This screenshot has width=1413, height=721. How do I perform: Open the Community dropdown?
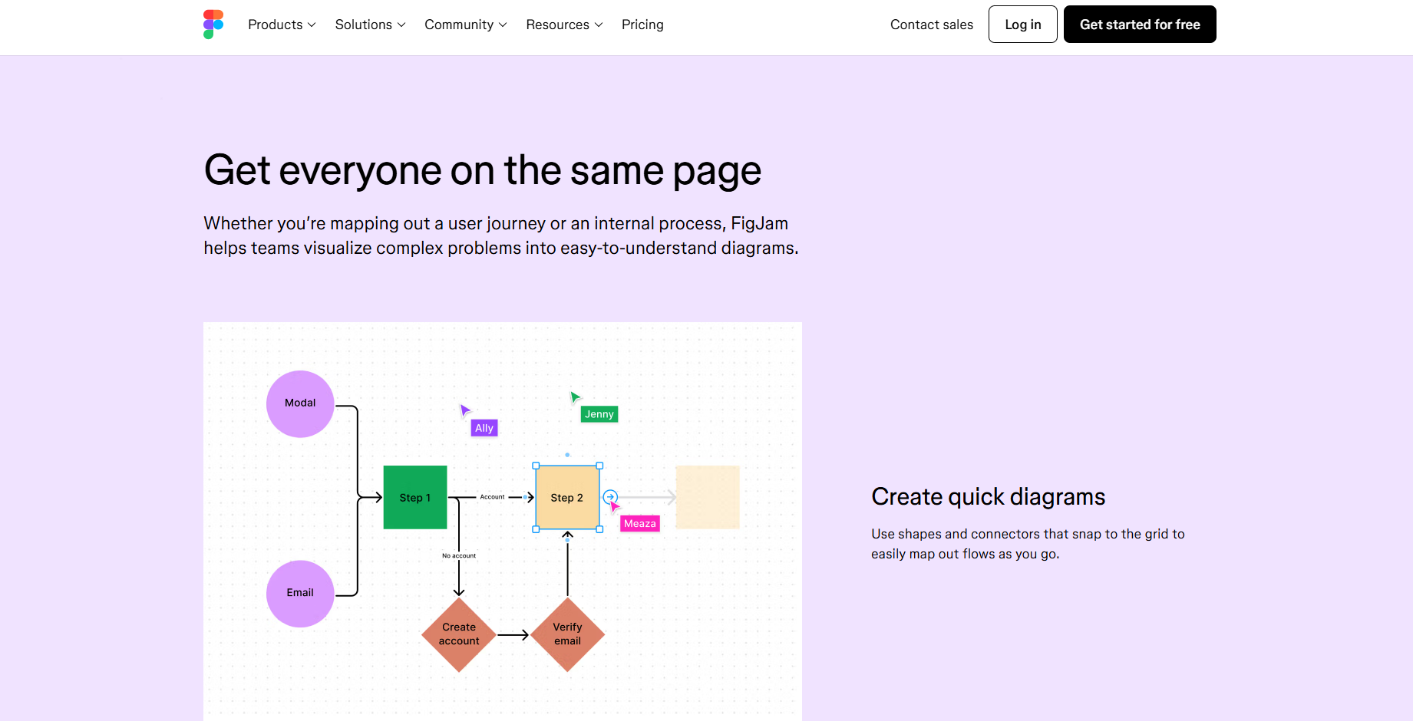(x=465, y=25)
